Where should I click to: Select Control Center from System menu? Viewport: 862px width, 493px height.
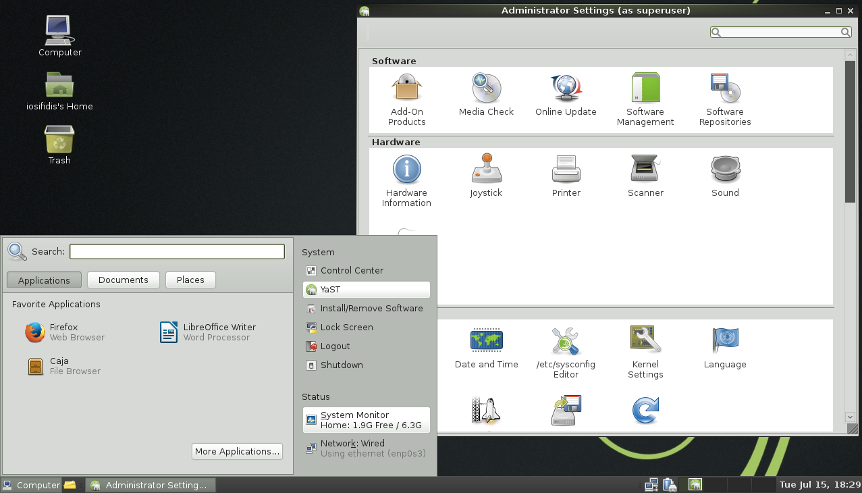click(352, 270)
